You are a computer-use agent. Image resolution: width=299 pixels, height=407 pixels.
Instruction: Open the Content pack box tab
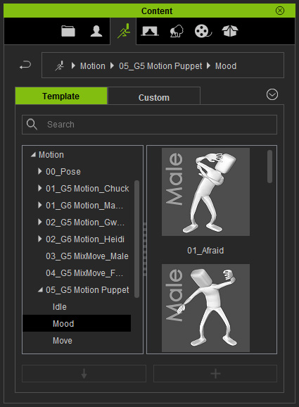point(230,31)
